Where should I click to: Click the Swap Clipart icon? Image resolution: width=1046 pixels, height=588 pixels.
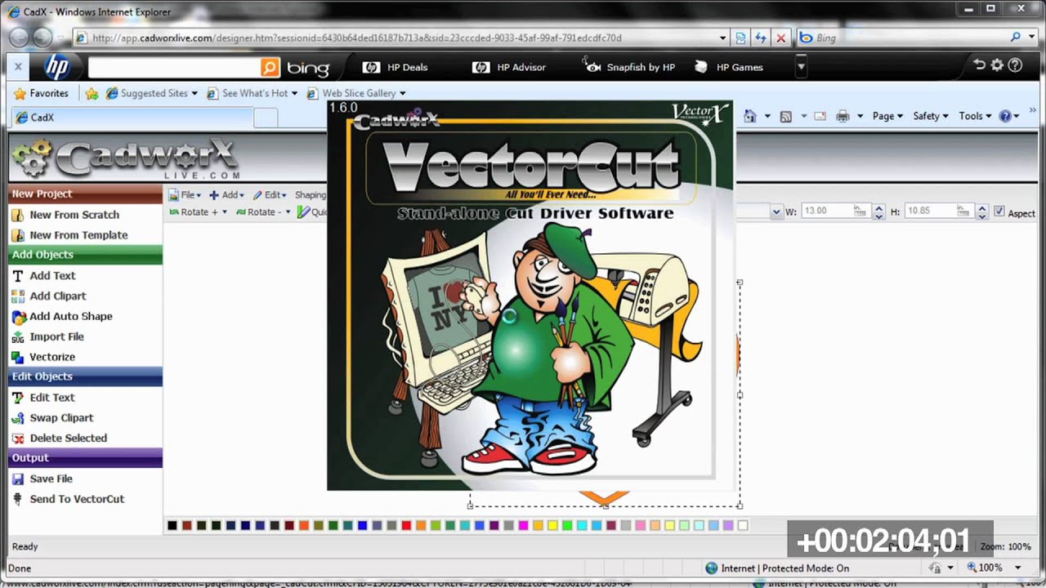[x=17, y=418]
